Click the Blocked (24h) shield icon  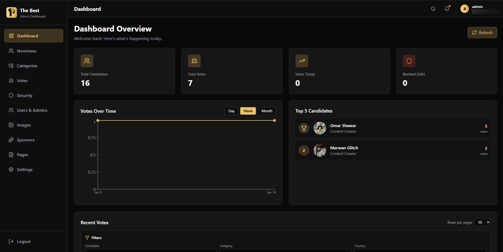pyautogui.click(x=409, y=61)
